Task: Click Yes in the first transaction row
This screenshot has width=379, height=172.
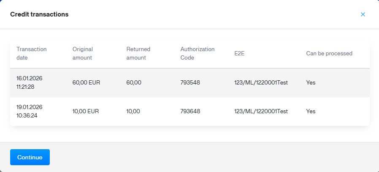Action: (x=311, y=83)
